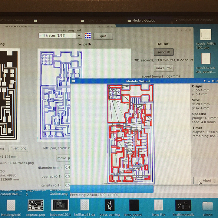This screenshot has width=218, height=218.
Task: Open MoldingAndC desktop file icon
Action: pos(11,208)
